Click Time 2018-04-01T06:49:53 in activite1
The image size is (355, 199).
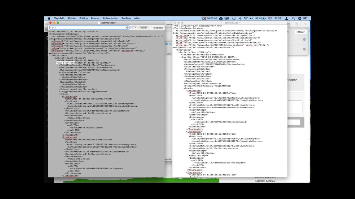(x=88, y=140)
